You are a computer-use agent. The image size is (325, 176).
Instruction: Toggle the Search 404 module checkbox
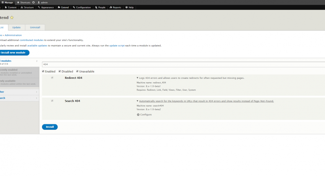52,101
